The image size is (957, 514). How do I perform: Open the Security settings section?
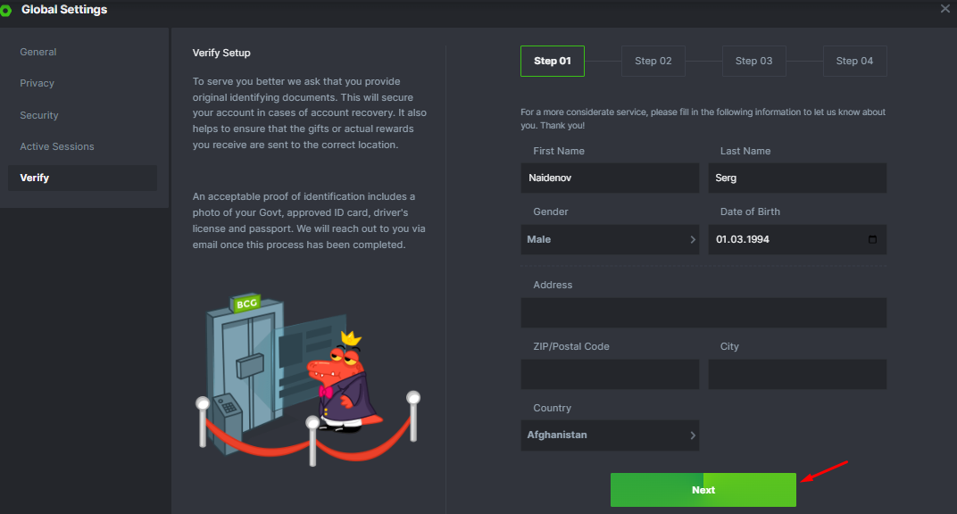click(x=39, y=114)
